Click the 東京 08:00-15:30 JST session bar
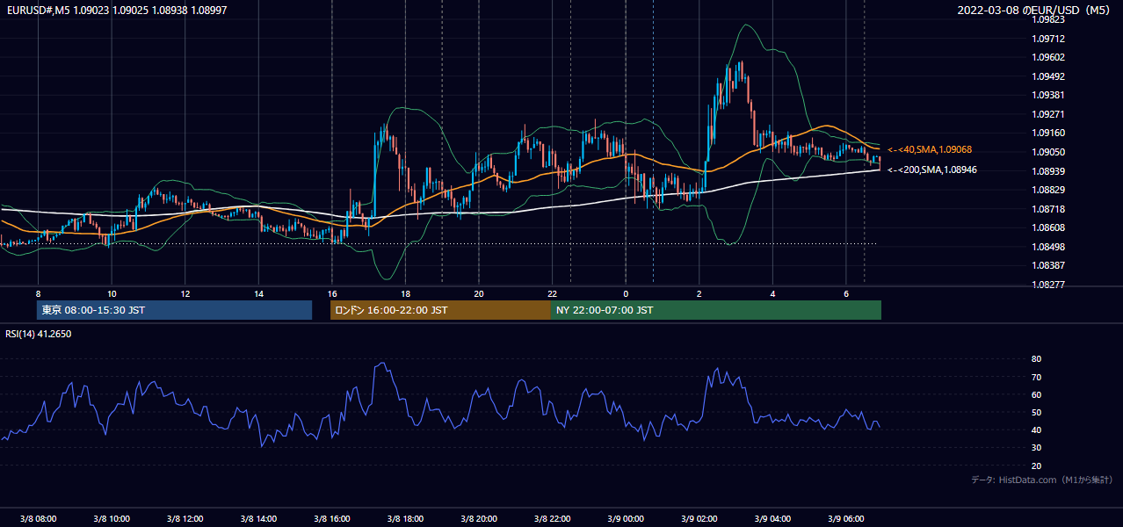 point(174,310)
